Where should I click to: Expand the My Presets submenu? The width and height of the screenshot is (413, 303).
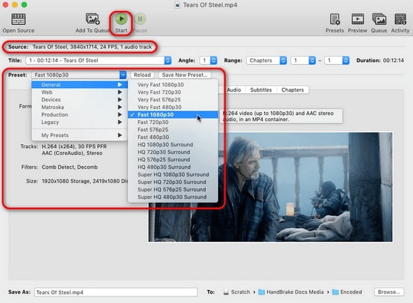pyautogui.click(x=80, y=135)
